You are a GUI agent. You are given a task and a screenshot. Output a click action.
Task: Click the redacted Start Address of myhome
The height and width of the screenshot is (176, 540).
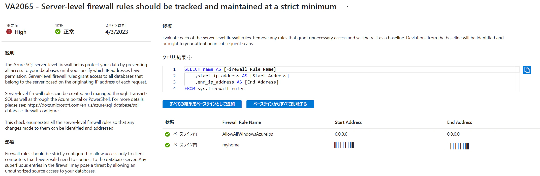[x=344, y=145]
